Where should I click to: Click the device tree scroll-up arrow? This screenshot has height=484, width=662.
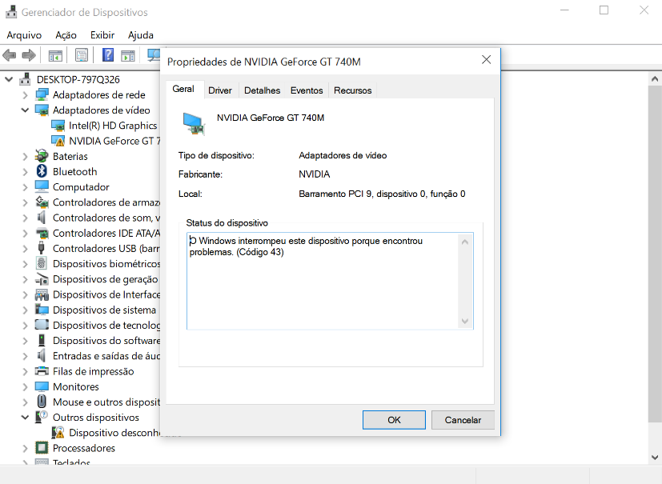pos(655,79)
